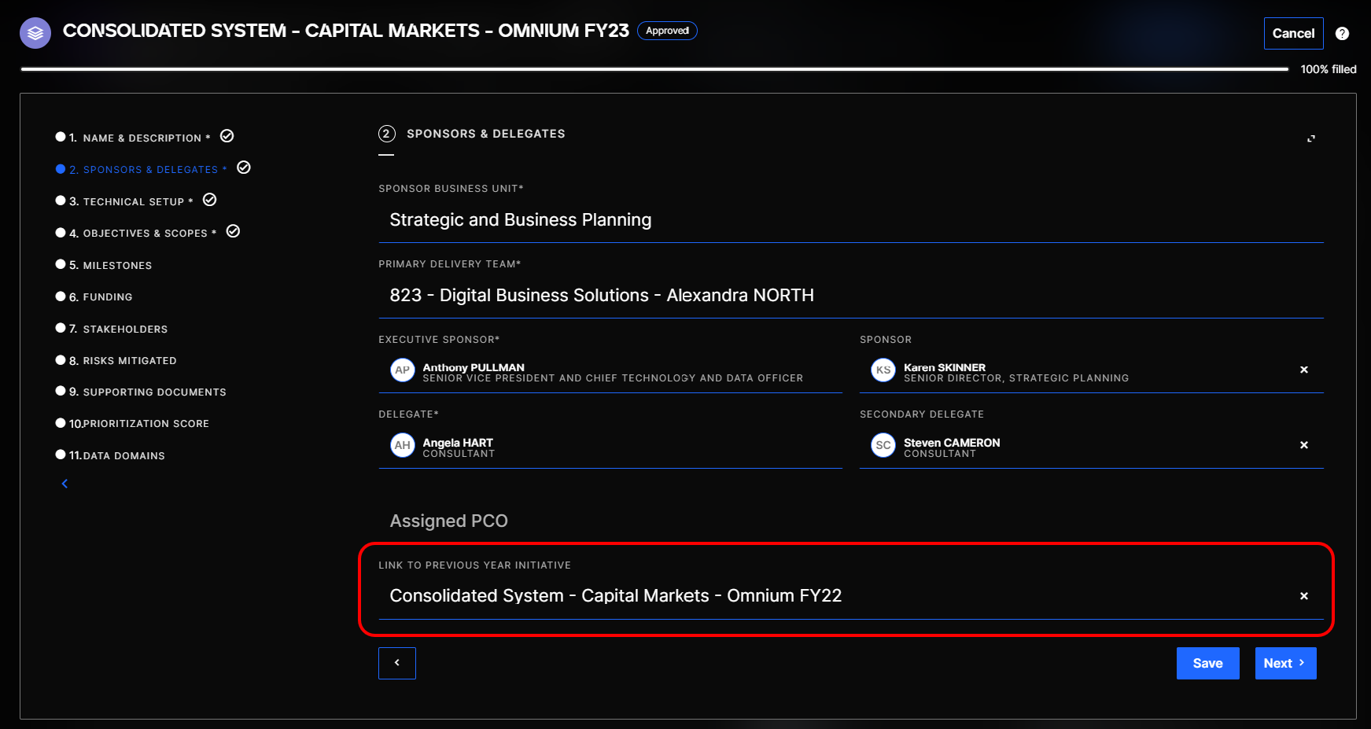The height and width of the screenshot is (729, 1371).
Task: Select the Funding step radio bullet
Action: coord(61,296)
